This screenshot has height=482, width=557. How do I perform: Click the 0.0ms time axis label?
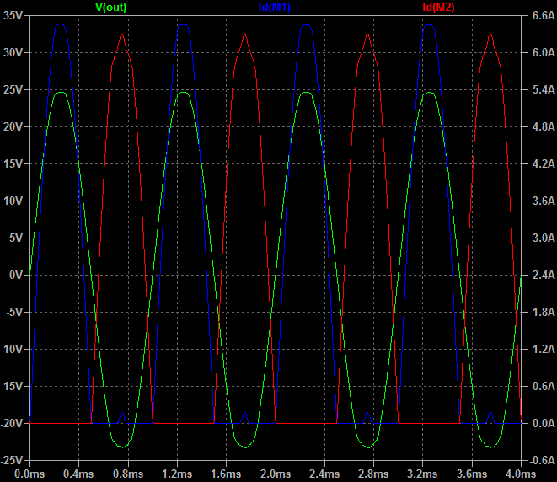[x=29, y=474]
